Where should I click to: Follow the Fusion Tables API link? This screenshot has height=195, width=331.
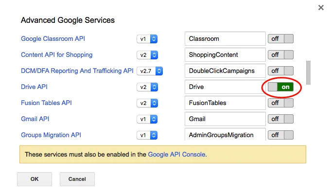(x=46, y=103)
